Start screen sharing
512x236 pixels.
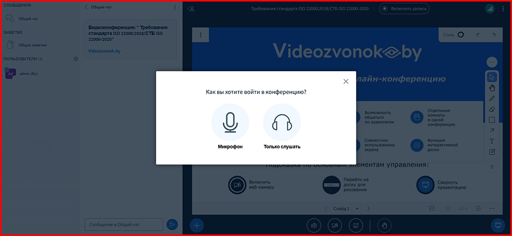click(356, 225)
